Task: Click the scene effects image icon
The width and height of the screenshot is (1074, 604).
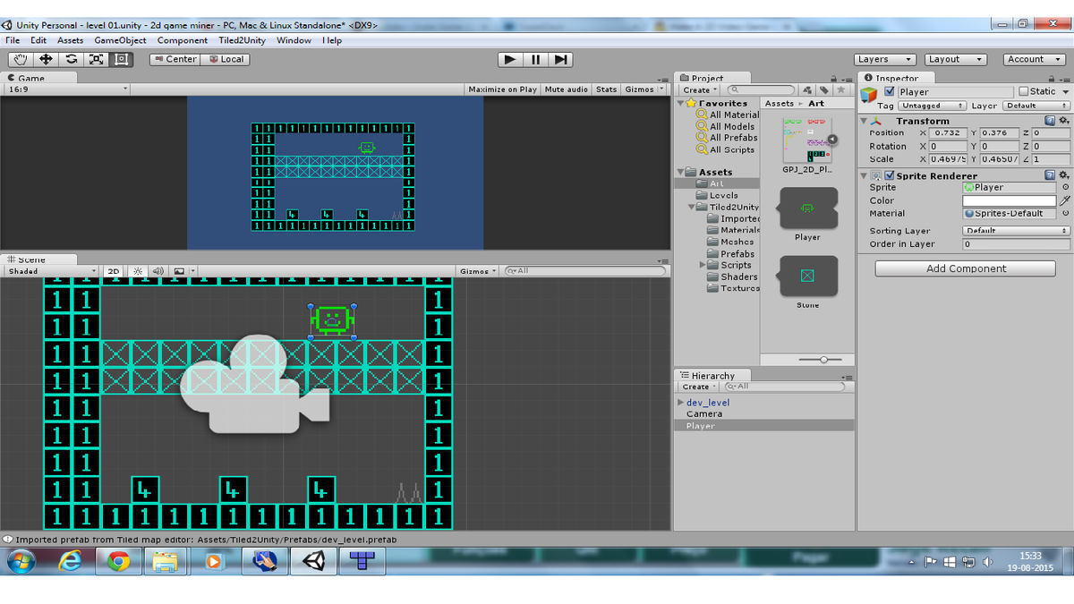Action: click(180, 271)
